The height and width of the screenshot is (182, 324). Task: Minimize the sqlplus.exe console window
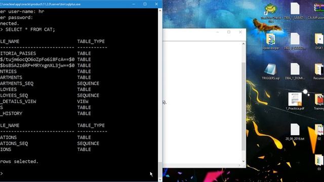tap(134, 4)
